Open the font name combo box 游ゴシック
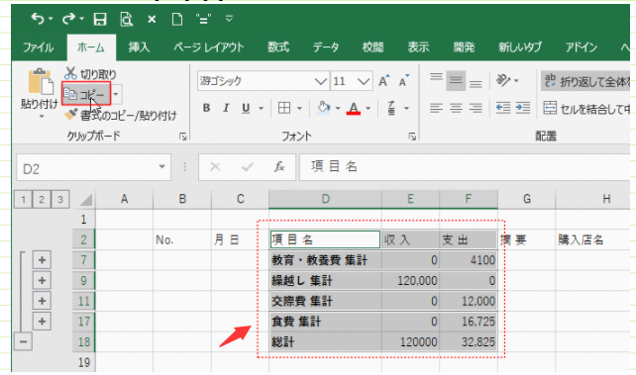 (263, 81)
